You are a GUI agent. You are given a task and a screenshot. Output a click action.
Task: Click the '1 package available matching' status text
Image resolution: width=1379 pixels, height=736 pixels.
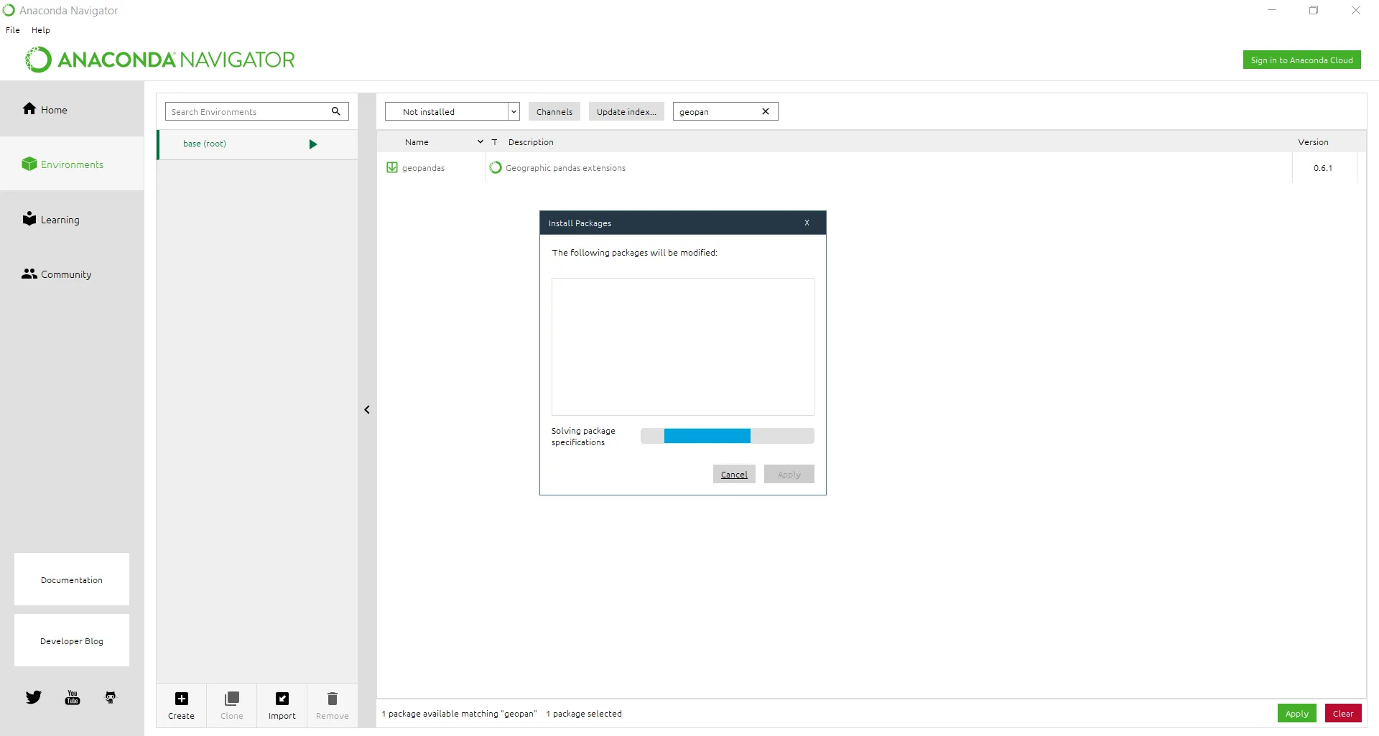pyautogui.click(x=460, y=714)
